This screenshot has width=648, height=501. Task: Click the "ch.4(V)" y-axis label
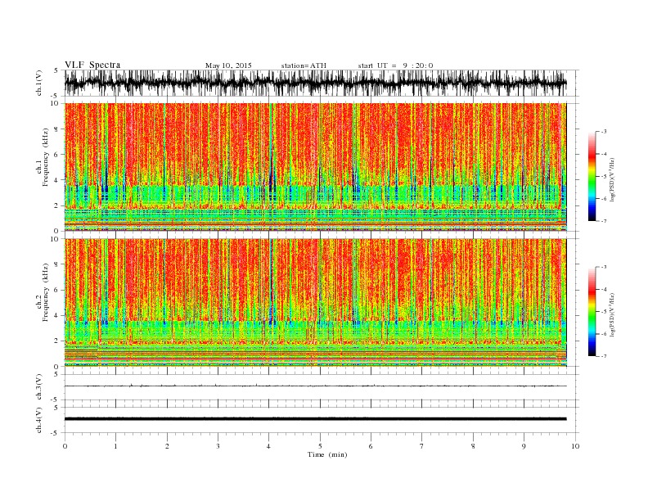39,420
